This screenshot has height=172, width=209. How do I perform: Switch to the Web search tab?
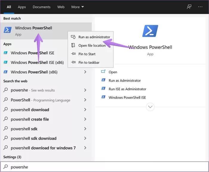pyautogui.click(x=61, y=7)
